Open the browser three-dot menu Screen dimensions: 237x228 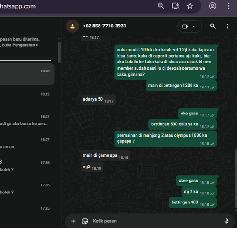[228, 6]
